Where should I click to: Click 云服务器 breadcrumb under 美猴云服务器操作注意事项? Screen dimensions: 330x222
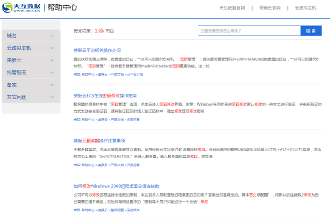(133, 165)
